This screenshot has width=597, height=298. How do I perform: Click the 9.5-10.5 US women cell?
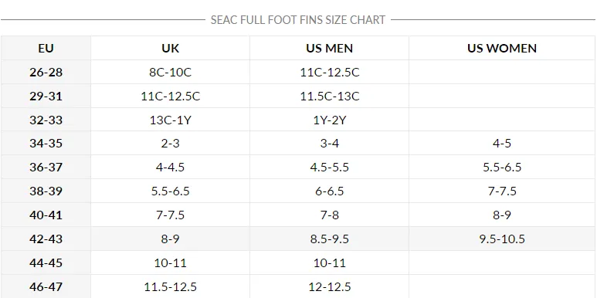502,239
